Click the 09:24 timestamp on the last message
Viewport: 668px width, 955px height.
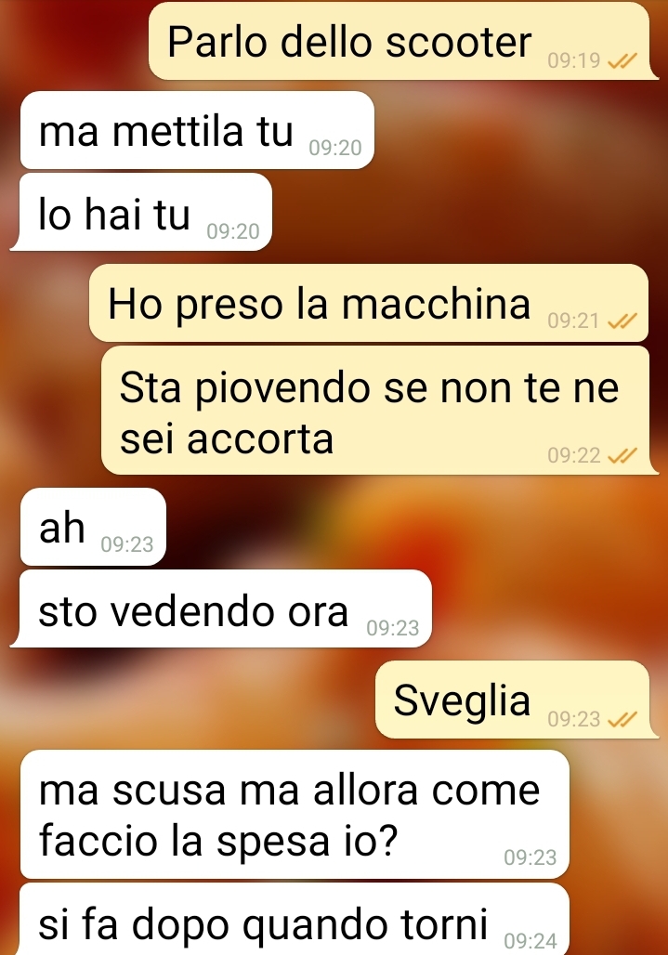[x=530, y=941]
